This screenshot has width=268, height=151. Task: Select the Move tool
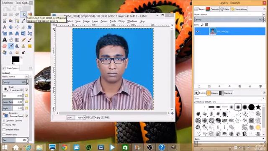11,27
